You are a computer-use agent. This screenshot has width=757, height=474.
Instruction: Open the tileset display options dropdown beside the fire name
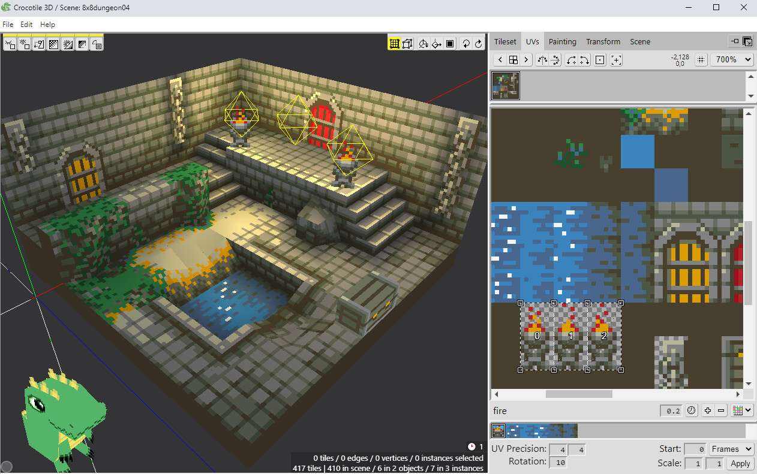coord(741,410)
